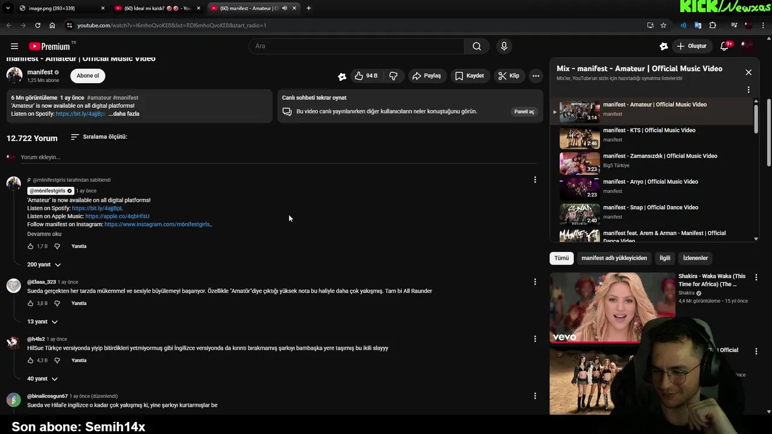Click the Ara search input field

click(356, 46)
